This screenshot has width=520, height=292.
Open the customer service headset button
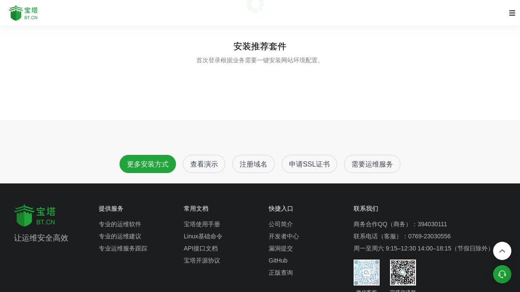(x=502, y=274)
